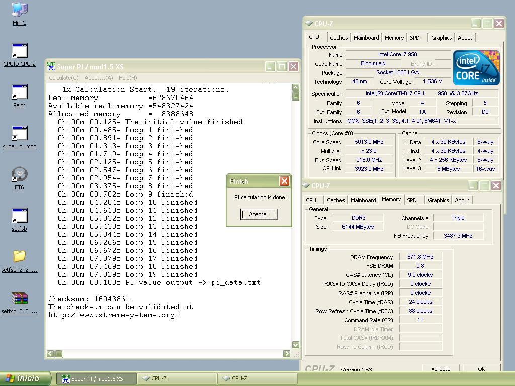The width and height of the screenshot is (515, 386).
Task: Close the Finish dialog with X
Action: pyautogui.click(x=284, y=181)
